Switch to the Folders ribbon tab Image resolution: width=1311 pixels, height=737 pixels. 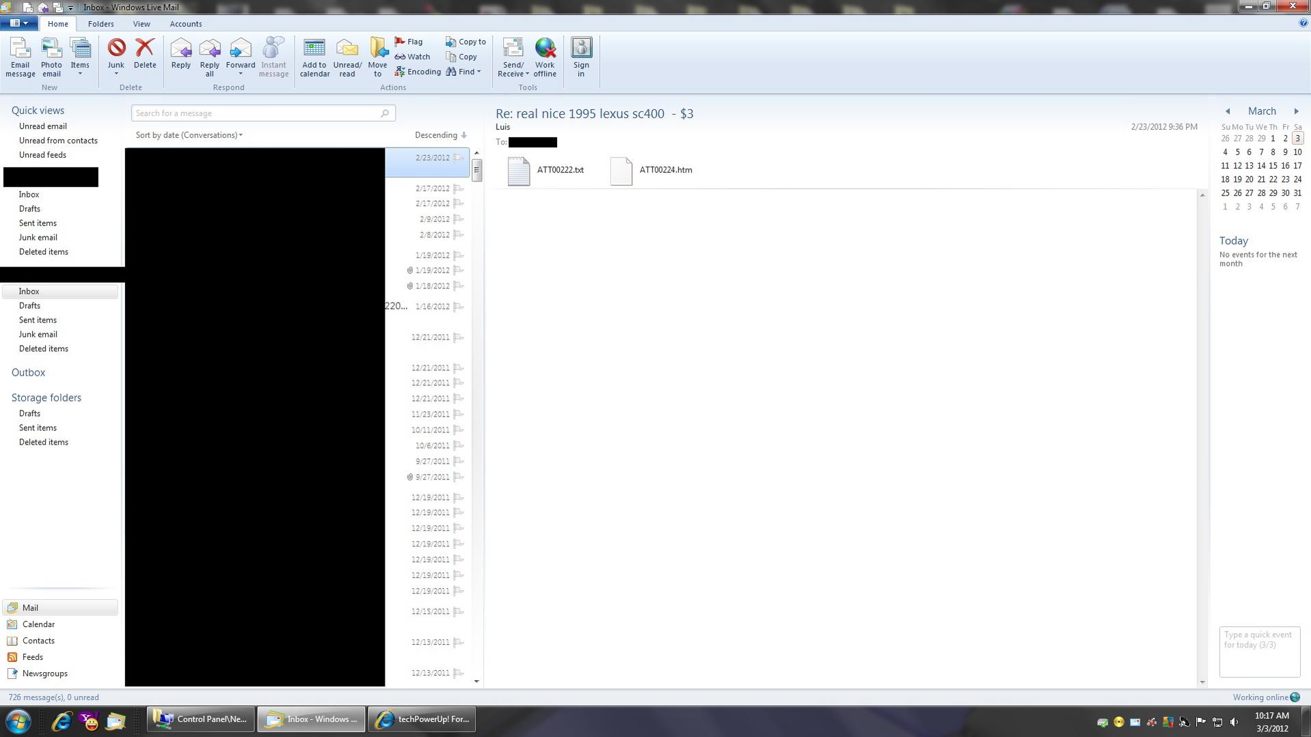pos(100,23)
